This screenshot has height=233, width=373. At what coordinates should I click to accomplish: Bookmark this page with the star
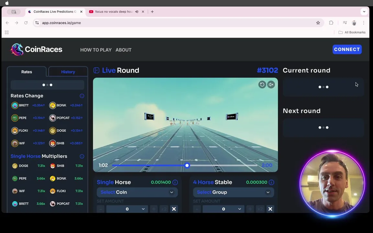point(318,23)
